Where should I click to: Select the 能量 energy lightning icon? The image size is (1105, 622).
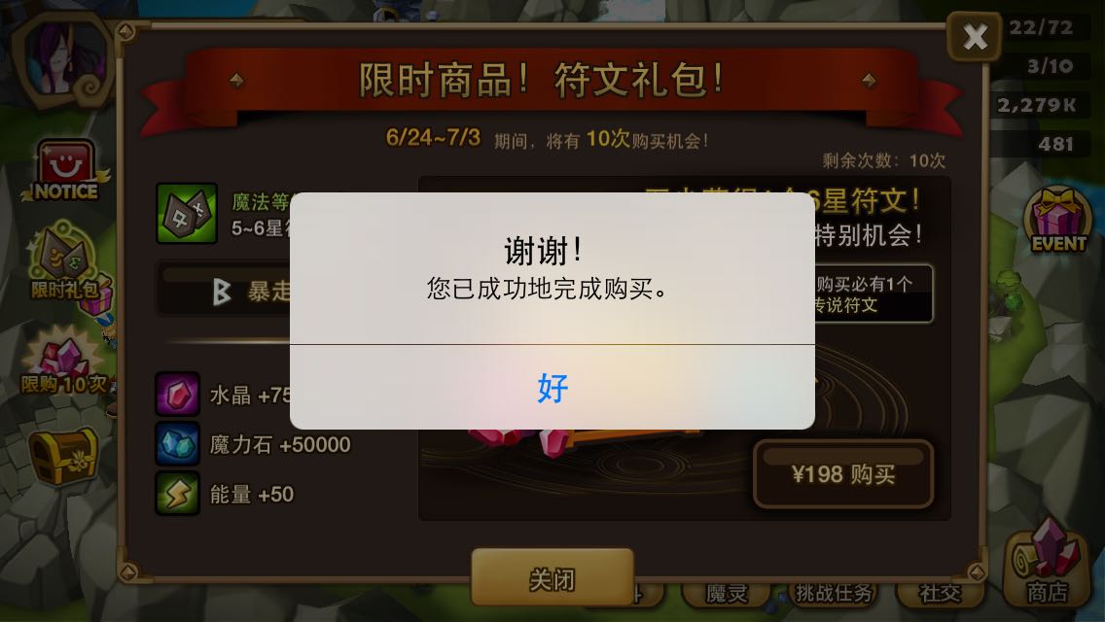click(178, 493)
